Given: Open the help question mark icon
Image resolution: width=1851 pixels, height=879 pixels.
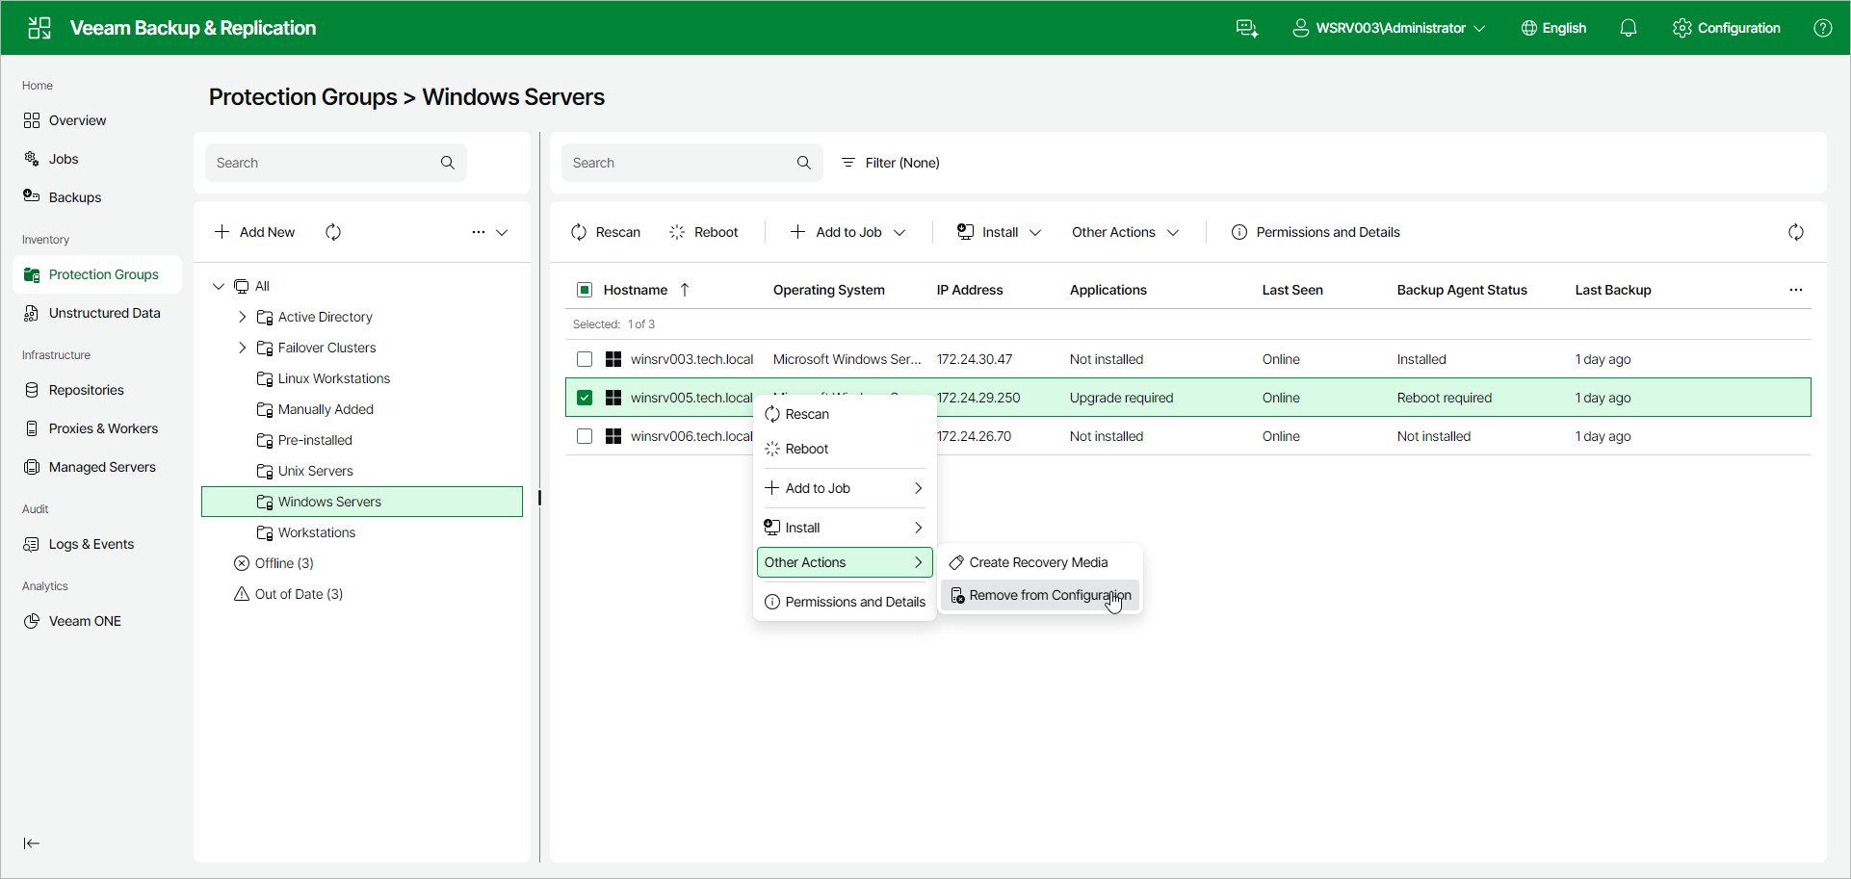Looking at the screenshot, I should pos(1823,28).
